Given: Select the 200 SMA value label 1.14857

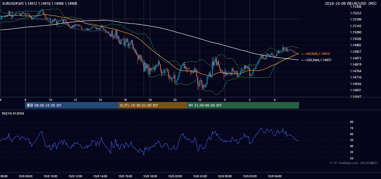Looking at the screenshot, I should [316, 60].
